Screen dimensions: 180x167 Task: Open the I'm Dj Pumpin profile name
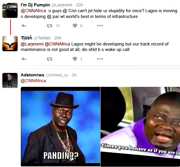[35, 5]
